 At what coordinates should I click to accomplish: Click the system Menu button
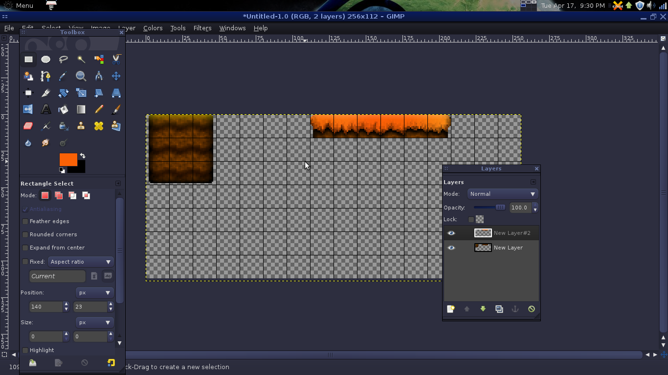19,5
